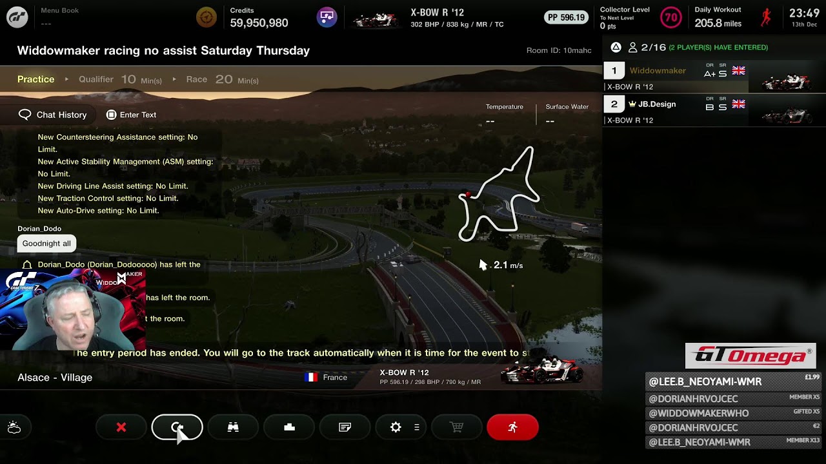Open the Menu Book panel
826x464 pixels.
coord(59,17)
